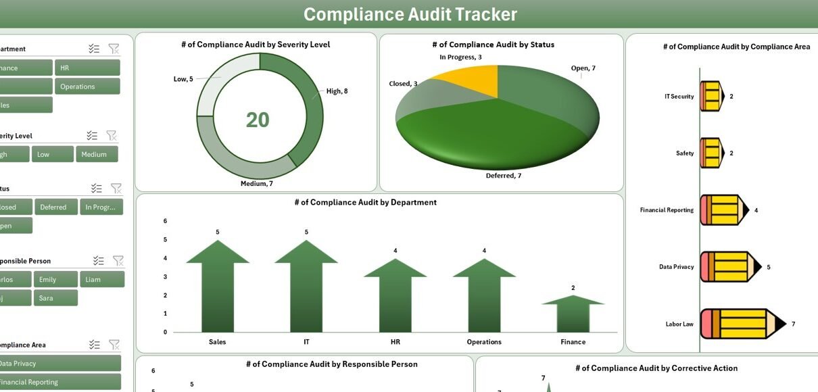Screen dimensions: 818x392
Task: Select the Data Privacy pencil bar
Action: click(731, 267)
